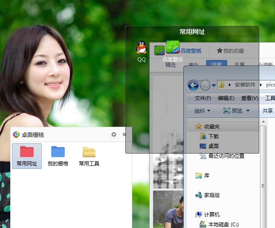The width and height of the screenshot is (275, 228).
Task: Click the 百度壁纸 tab label
Action: click(191, 51)
